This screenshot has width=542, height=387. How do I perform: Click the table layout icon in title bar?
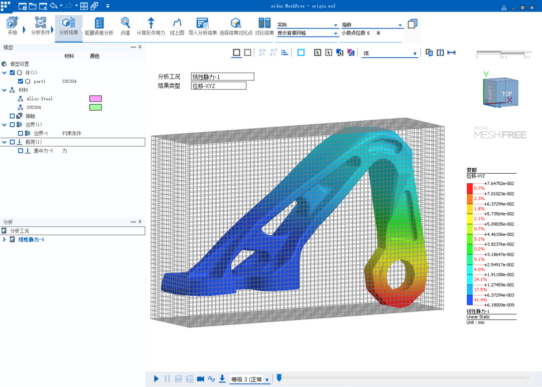point(84,6)
